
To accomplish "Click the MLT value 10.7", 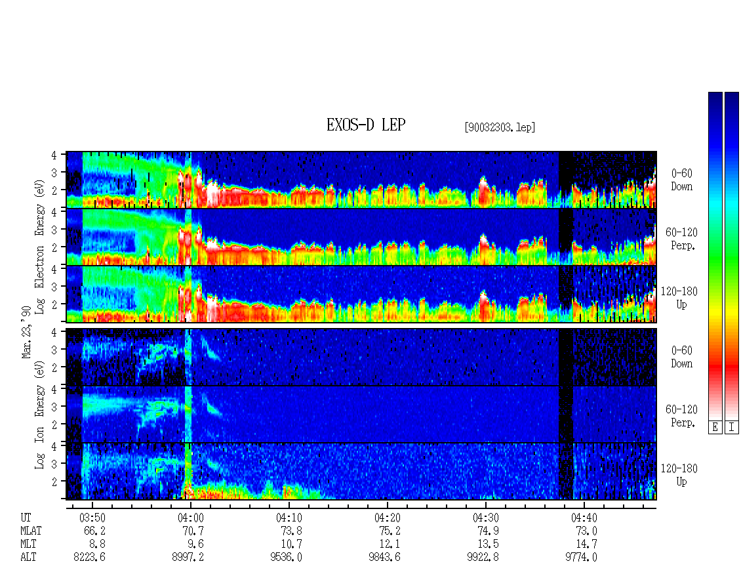I will coord(292,544).
